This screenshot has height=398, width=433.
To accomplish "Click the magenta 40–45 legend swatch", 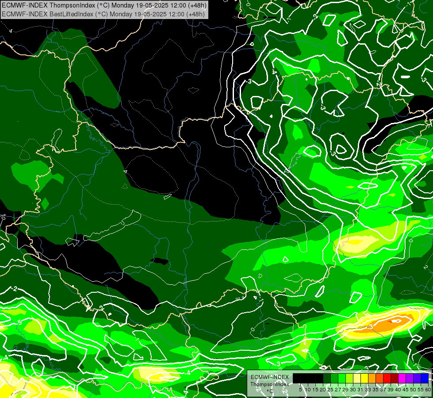I will tap(402, 378).
